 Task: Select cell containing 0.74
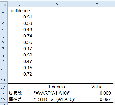(20, 36)
